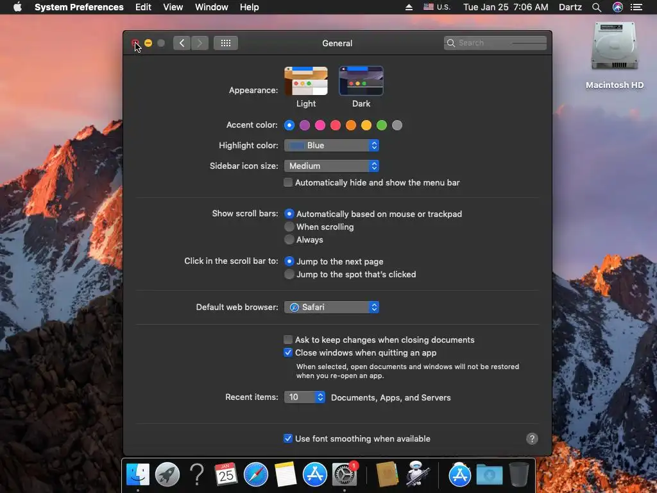
Task: Select the orange accent color
Action: pos(351,125)
